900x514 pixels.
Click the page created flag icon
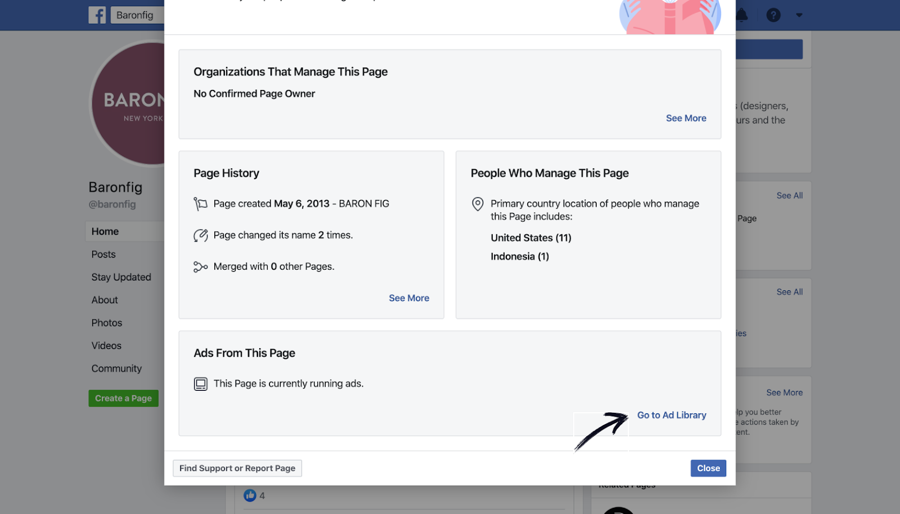coord(200,204)
